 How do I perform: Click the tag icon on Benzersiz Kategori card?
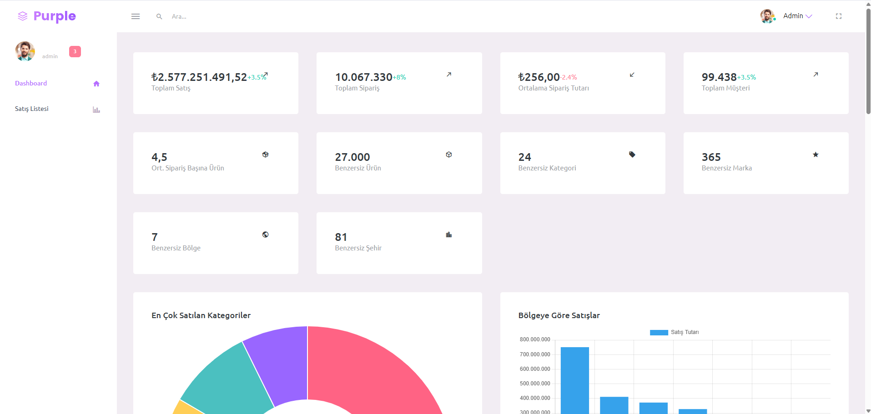point(632,155)
